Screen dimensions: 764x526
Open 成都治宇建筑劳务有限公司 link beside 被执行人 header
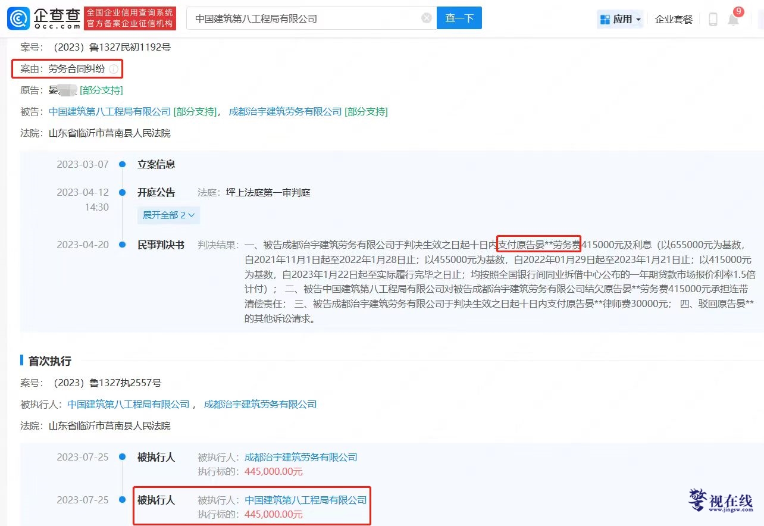pyautogui.click(x=260, y=405)
